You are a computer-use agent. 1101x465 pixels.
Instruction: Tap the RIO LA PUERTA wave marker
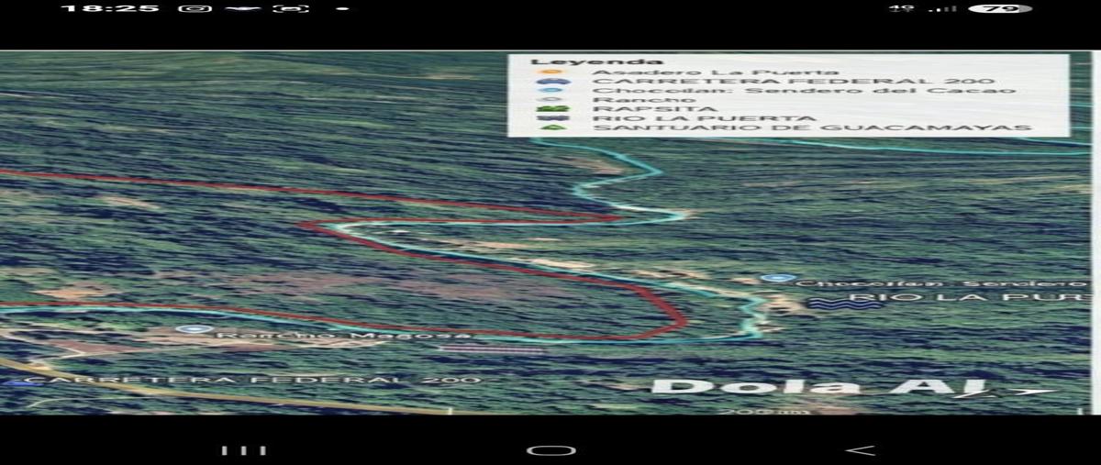[x=843, y=303]
